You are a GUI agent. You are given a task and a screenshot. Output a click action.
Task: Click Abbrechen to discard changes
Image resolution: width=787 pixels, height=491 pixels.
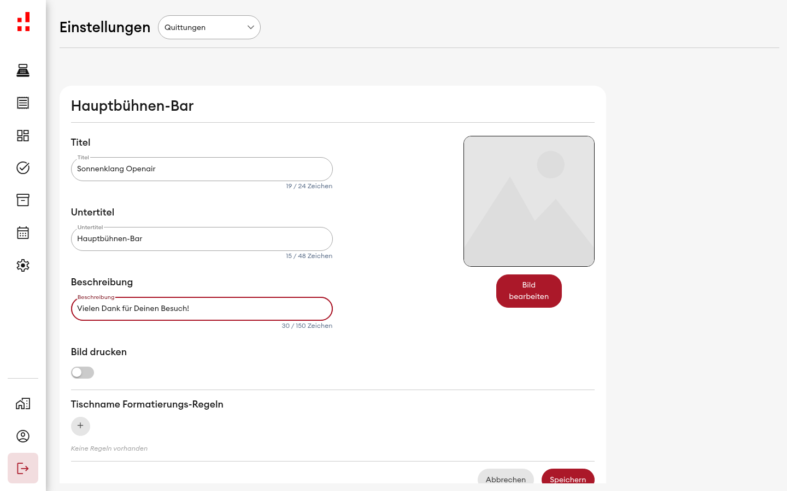(506, 476)
